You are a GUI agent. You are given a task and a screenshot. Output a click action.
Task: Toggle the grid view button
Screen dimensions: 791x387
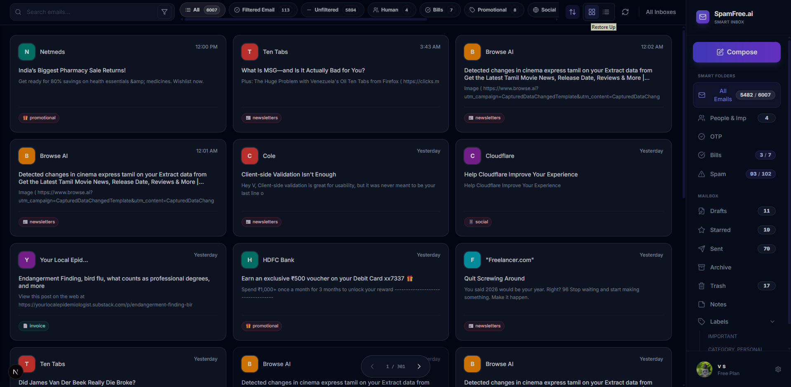tap(592, 12)
